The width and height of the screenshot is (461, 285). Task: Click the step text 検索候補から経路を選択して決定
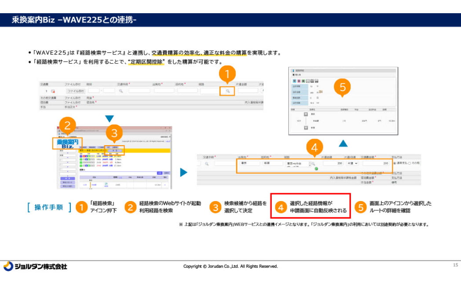tap(245, 207)
